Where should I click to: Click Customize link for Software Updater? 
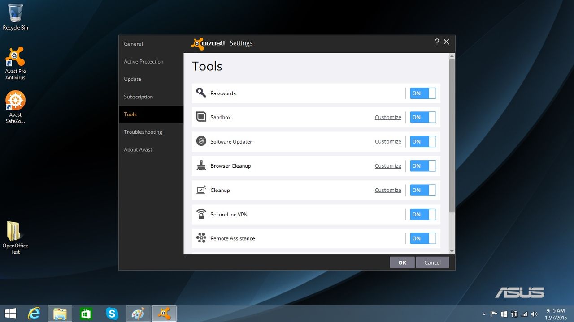[388, 141]
